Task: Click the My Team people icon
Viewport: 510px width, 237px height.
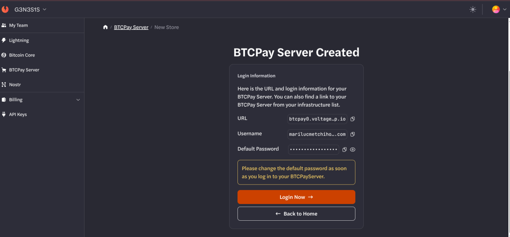Action: pyautogui.click(x=4, y=25)
